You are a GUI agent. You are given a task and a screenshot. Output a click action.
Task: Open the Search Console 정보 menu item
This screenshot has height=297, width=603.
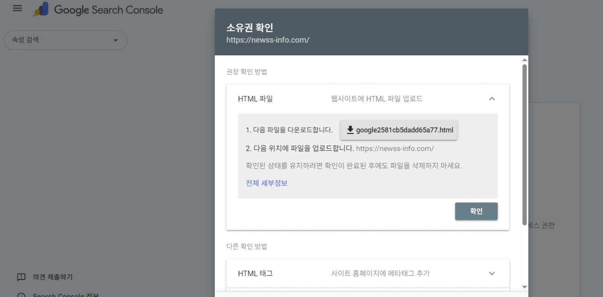65,295
